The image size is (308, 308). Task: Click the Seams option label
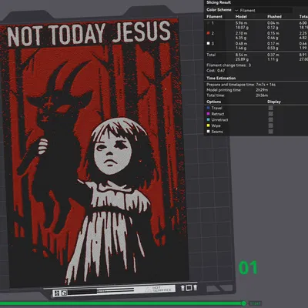pyautogui.click(x=217, y=132)
